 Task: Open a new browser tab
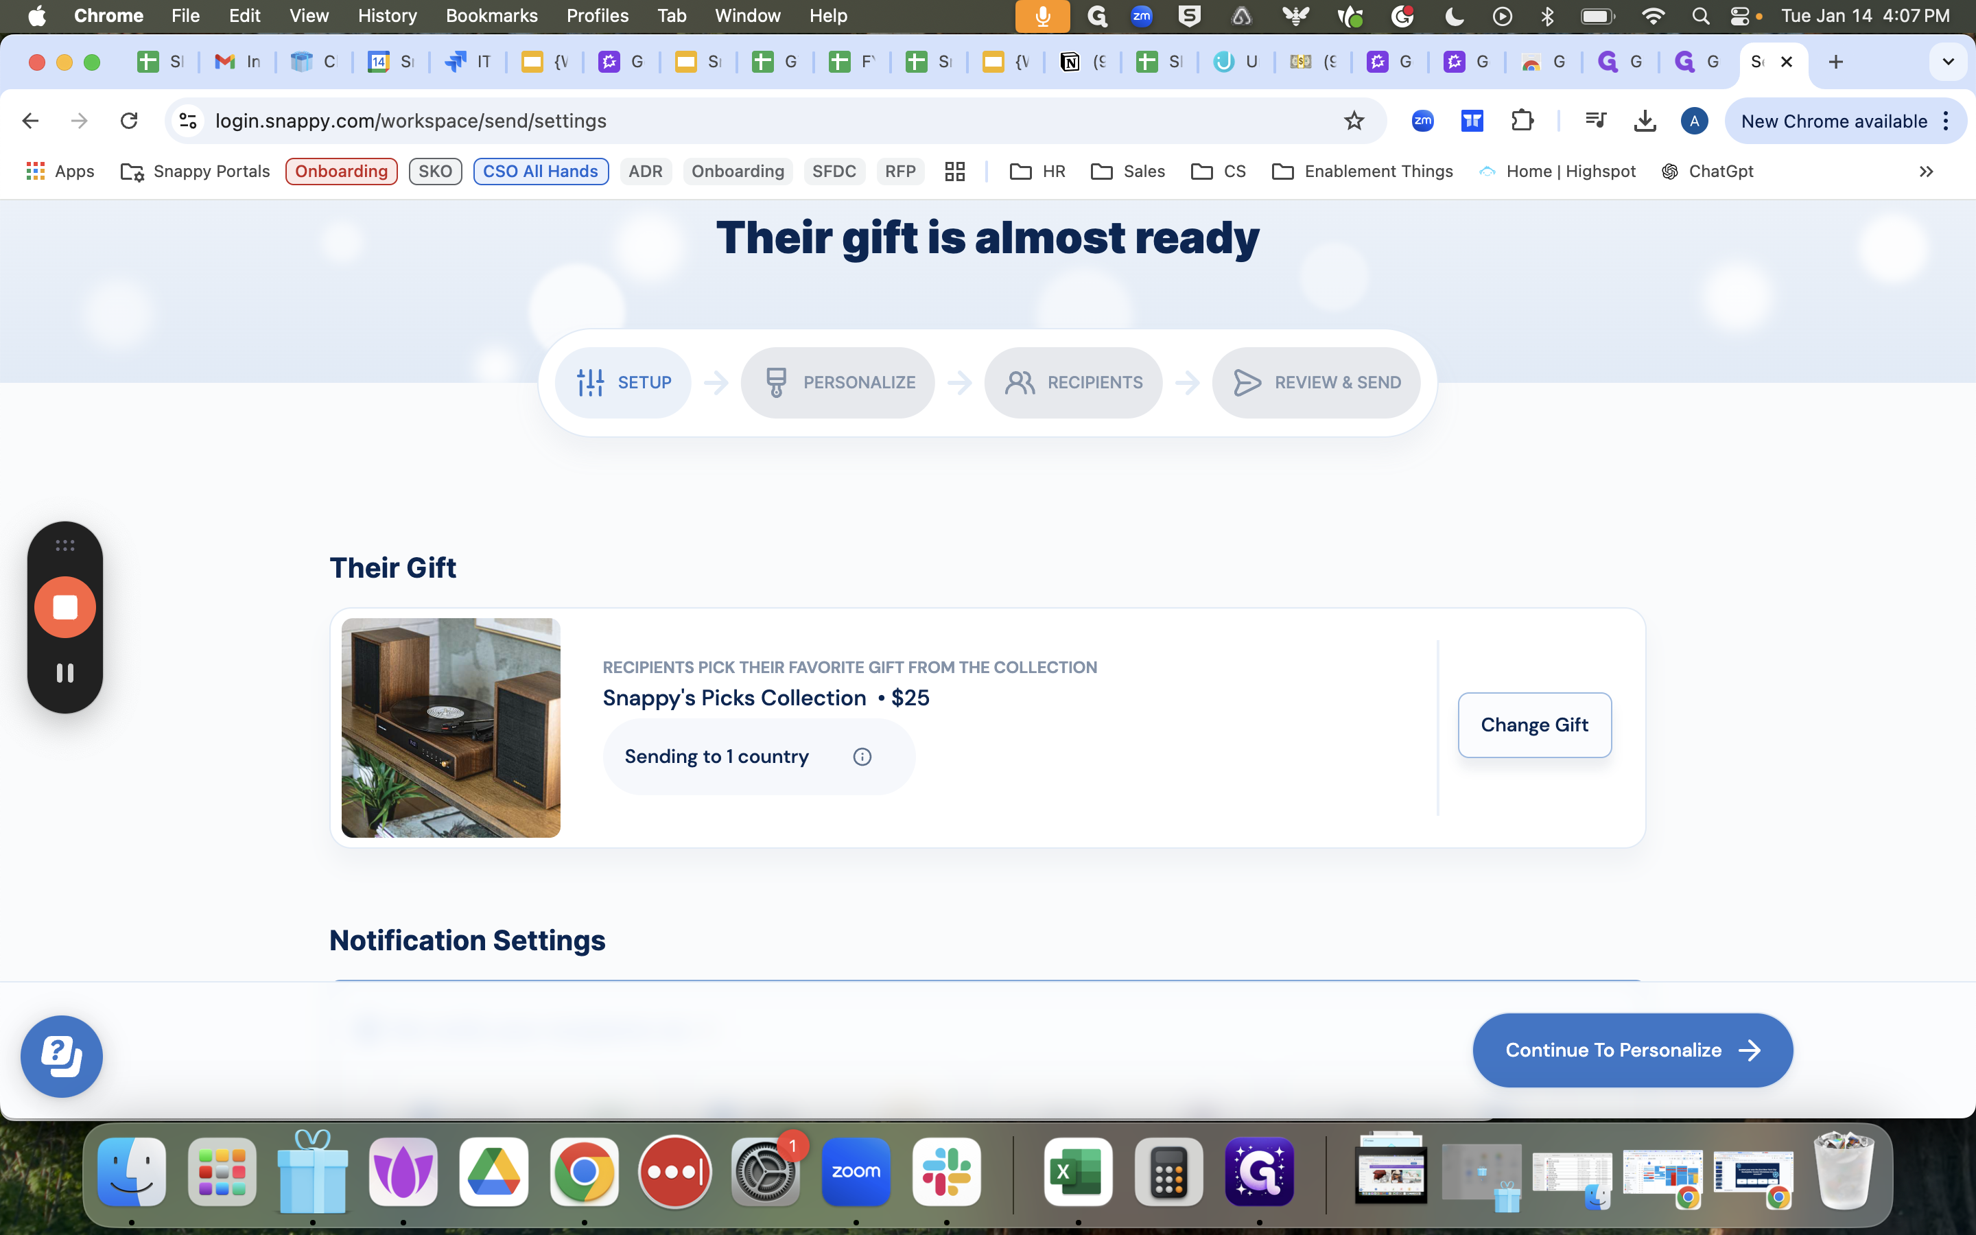(x=1835, y=62)
